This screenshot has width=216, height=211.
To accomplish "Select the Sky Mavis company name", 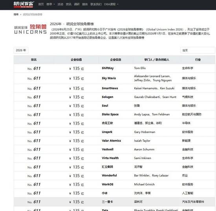I will pyautogui.click(x=109, y=78).
